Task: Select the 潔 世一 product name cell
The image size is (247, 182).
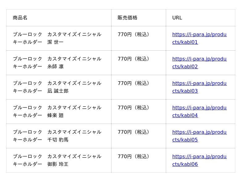Action: (x=59, y=38)
